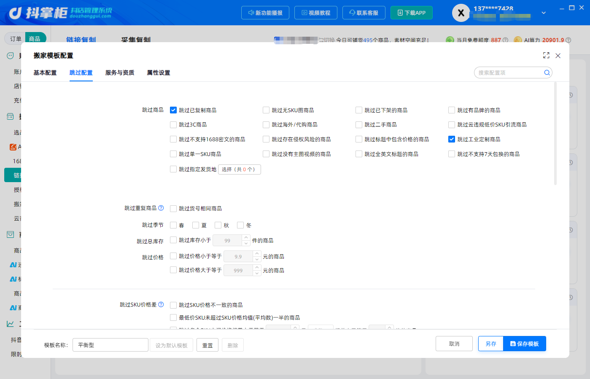Viewport: 590px width, 379px height.
Task: Tick 跳过货号相同商品 checkbox
Action: tap(173, 208)
